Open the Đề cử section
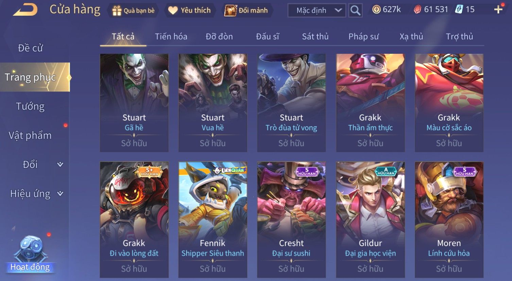The height and width of the screenshot is (281, 512). [30, 48]
